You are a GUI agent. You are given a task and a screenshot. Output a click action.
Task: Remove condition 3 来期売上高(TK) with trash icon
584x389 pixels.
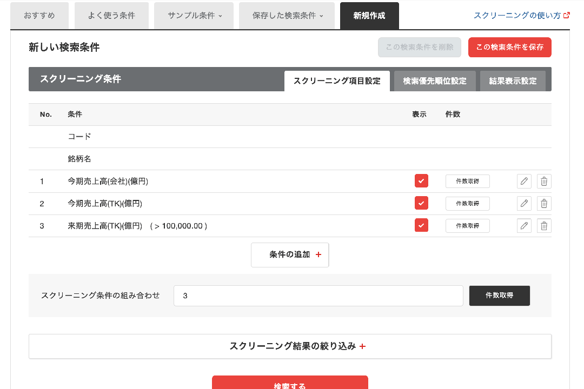click(x=544, y=226)
